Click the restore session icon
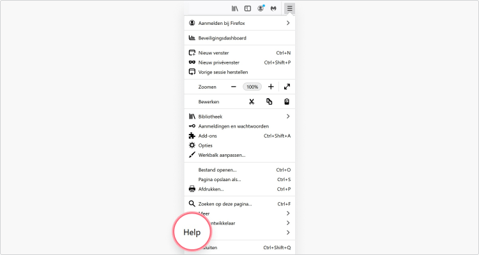The image size is (479, 255). [x=192, y=72]
